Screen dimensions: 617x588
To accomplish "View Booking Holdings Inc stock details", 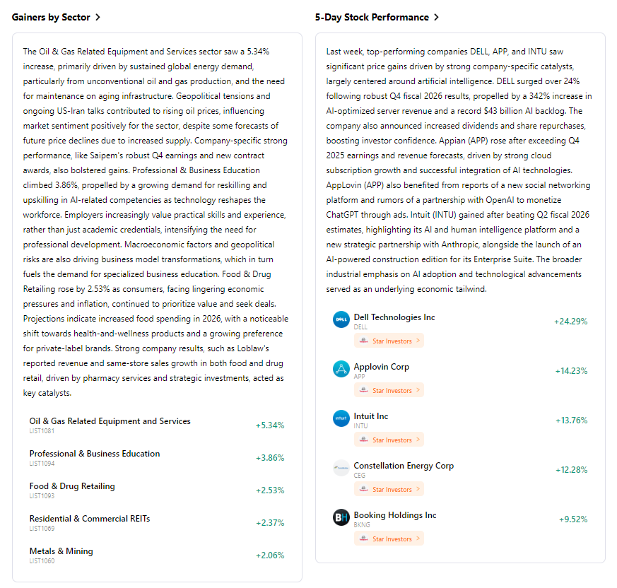I will pyautogui.click(x=395, y=515).
